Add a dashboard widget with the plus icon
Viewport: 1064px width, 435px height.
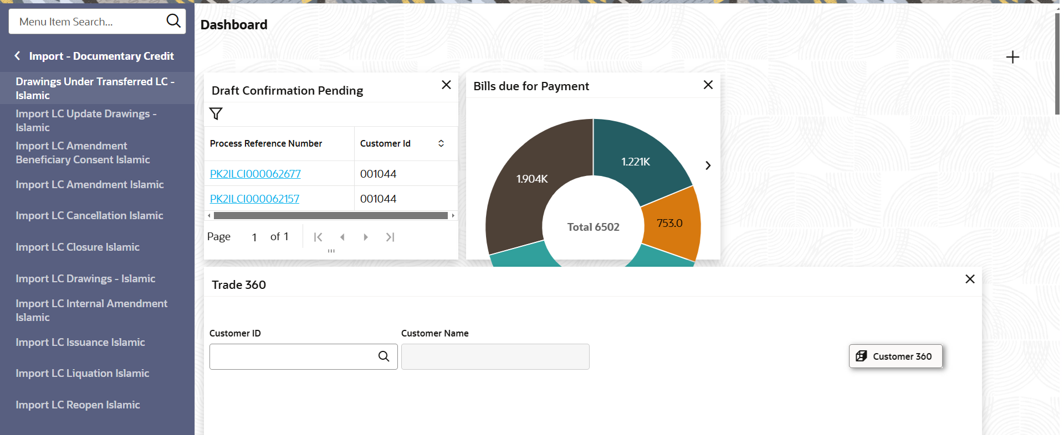(x=1012, y=57)
